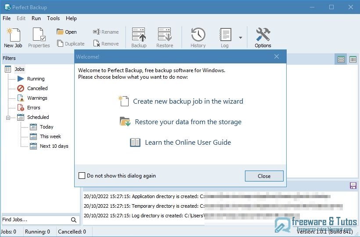Click the Running play arrow icon

click(x=21, y=79)
